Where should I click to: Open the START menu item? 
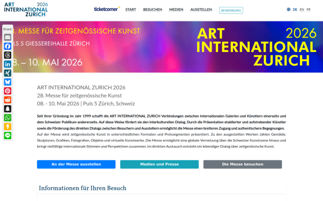[131, 10]
